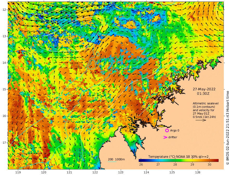Click the '27 May 01Z' caption line
The image size is (229, 177).
point(201,114)
